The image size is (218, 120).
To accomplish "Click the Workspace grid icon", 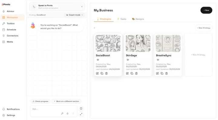I will (4, 17).
